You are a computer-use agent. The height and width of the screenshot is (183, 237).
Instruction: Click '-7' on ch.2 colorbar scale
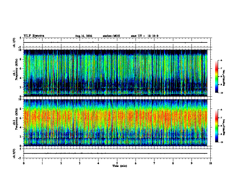[x=221, y=118]
